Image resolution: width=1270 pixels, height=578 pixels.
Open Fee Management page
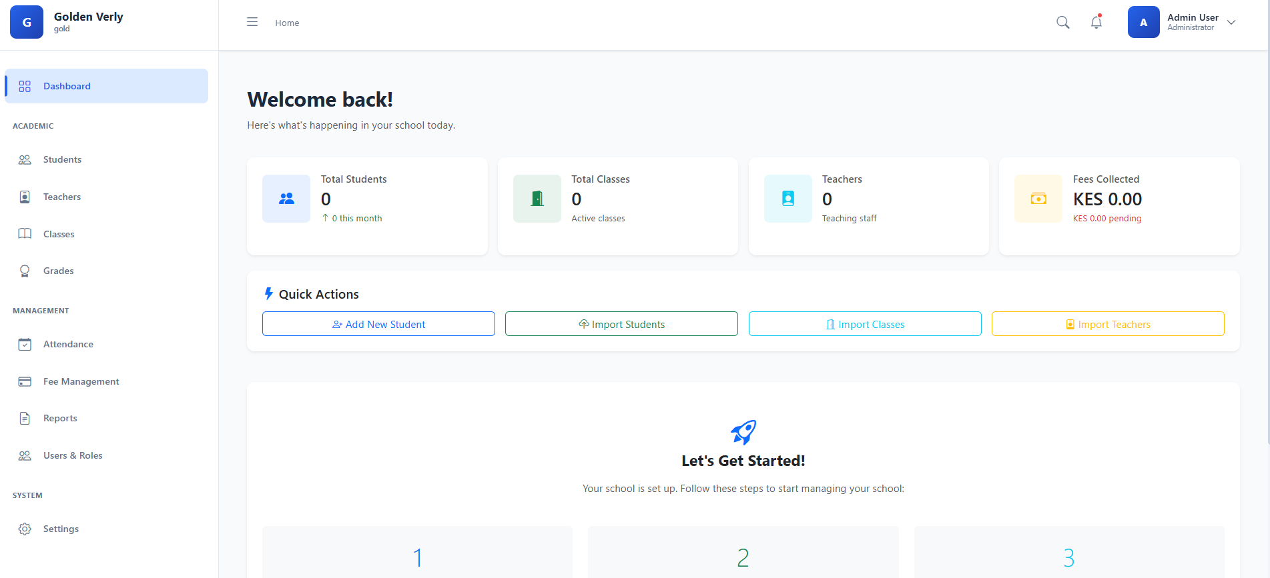tap(107, 381)
